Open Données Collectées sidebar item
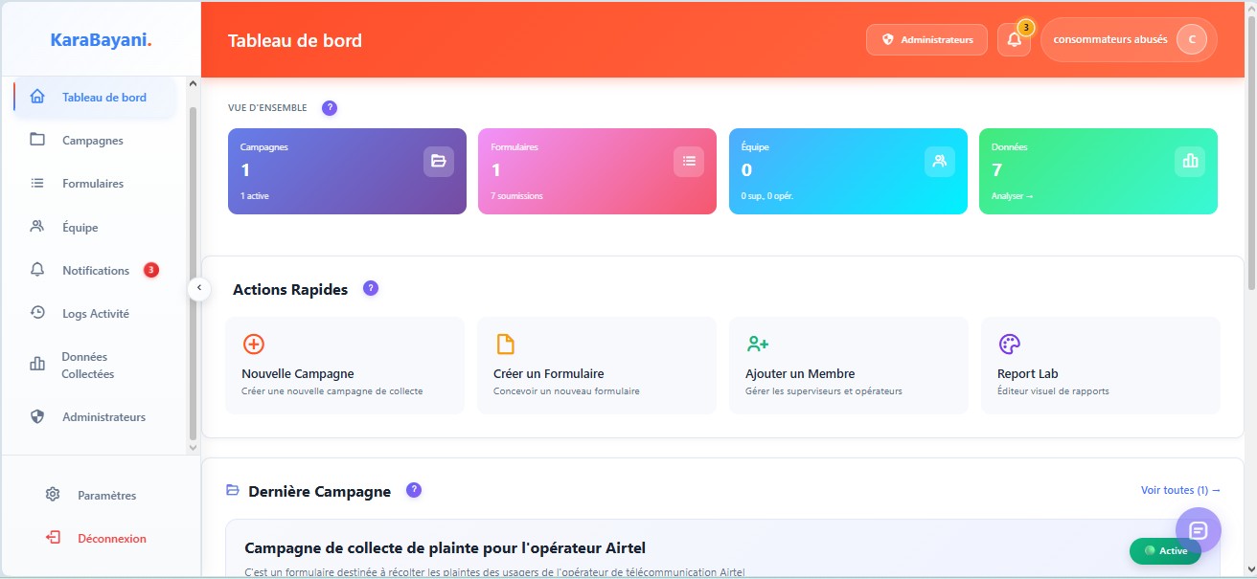 click(87, 366)
